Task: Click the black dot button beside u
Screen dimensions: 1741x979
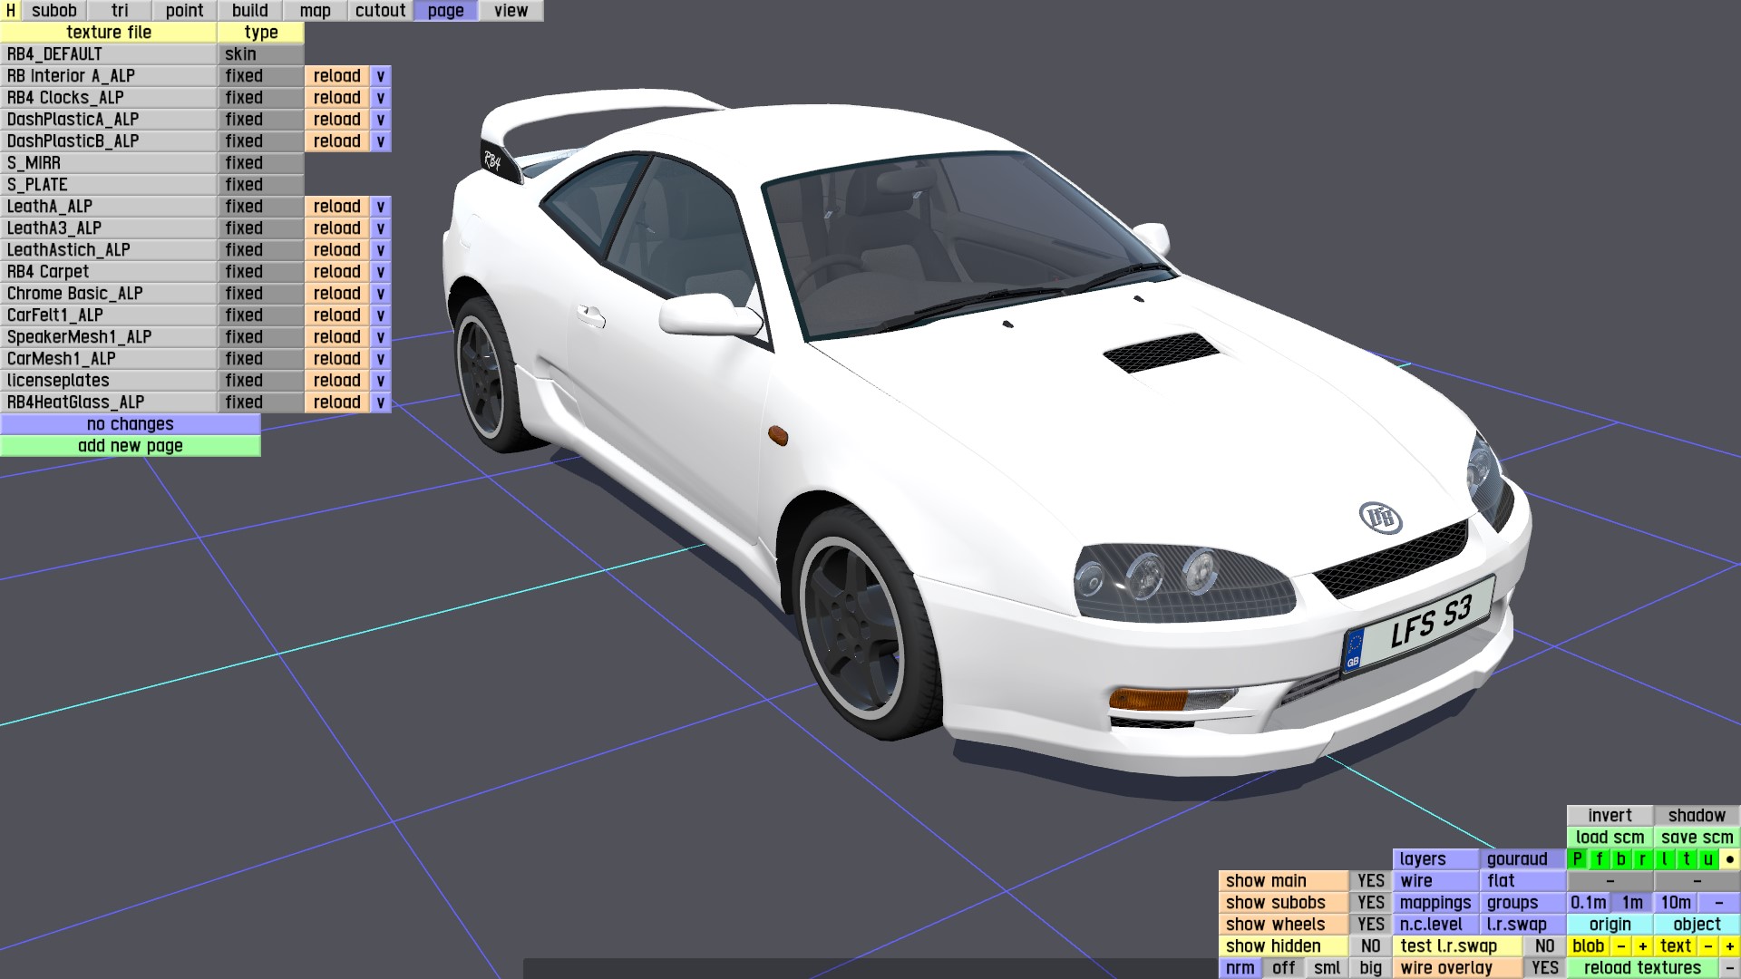Action: [1730, 859]
